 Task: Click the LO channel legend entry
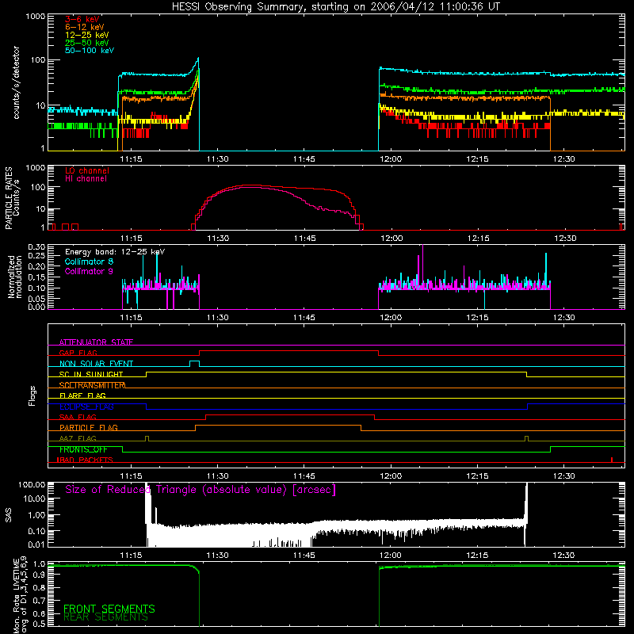tap(87, 170)
